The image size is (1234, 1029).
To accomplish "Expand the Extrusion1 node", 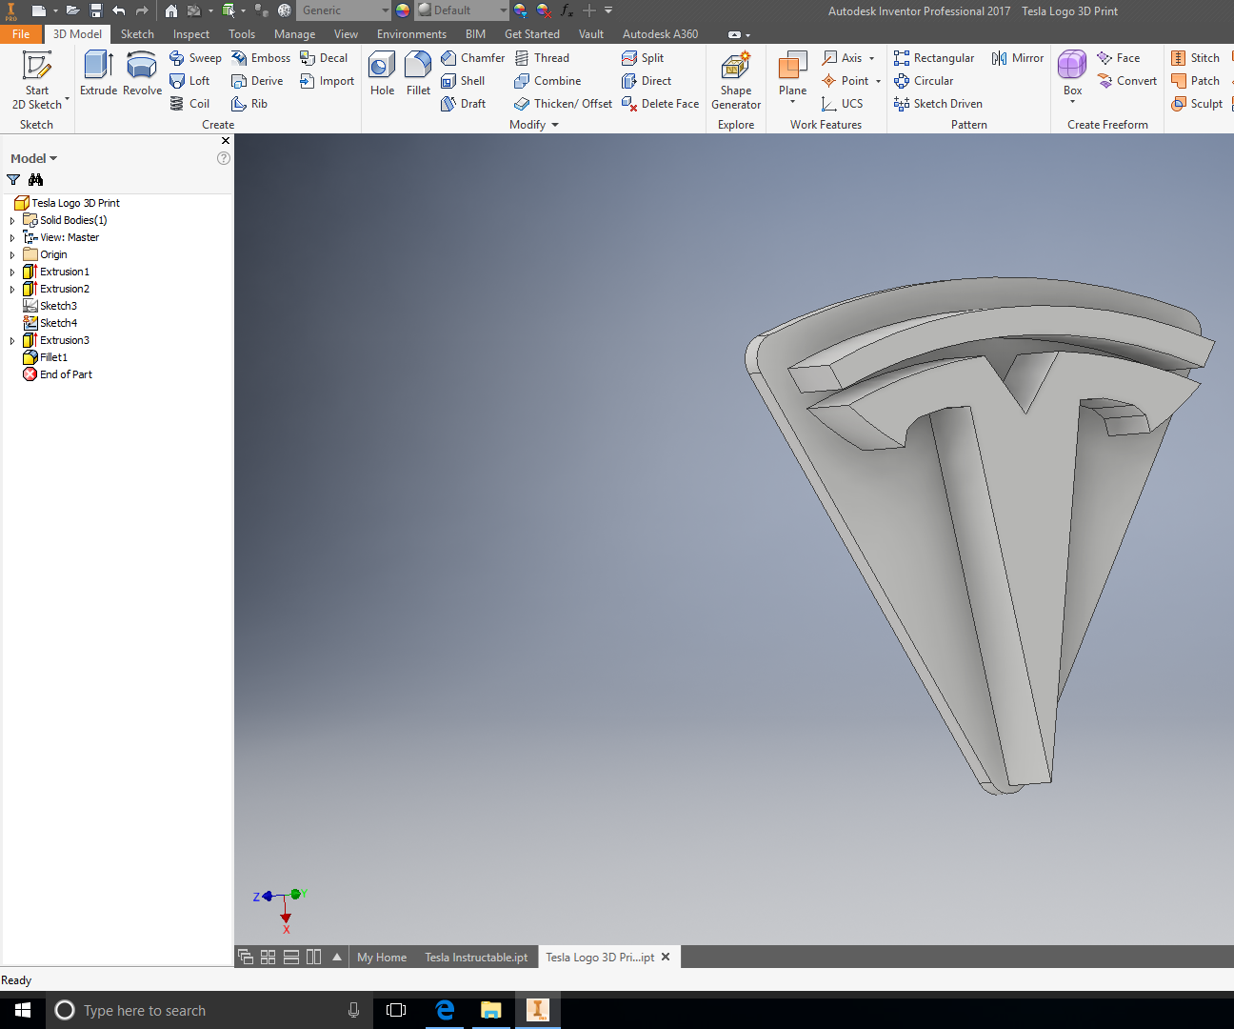I will 12,272.
